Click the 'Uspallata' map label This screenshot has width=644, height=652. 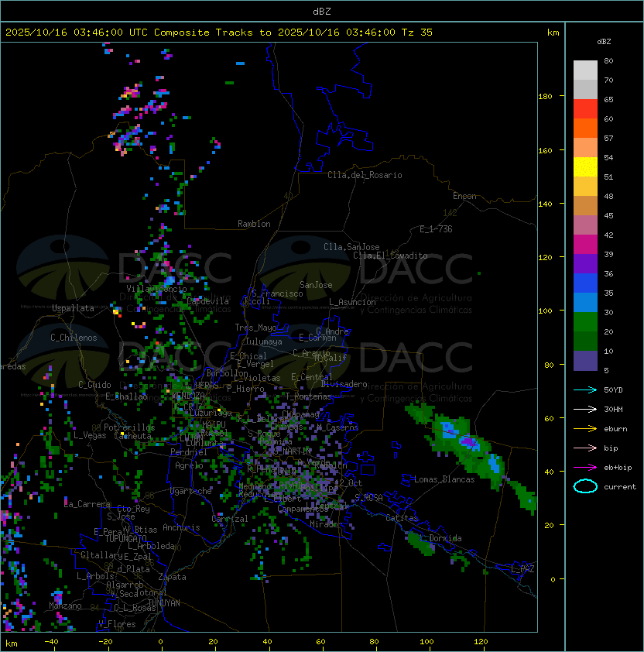tap(73, 308)
